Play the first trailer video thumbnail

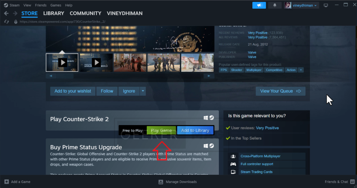tap(62, 63)
